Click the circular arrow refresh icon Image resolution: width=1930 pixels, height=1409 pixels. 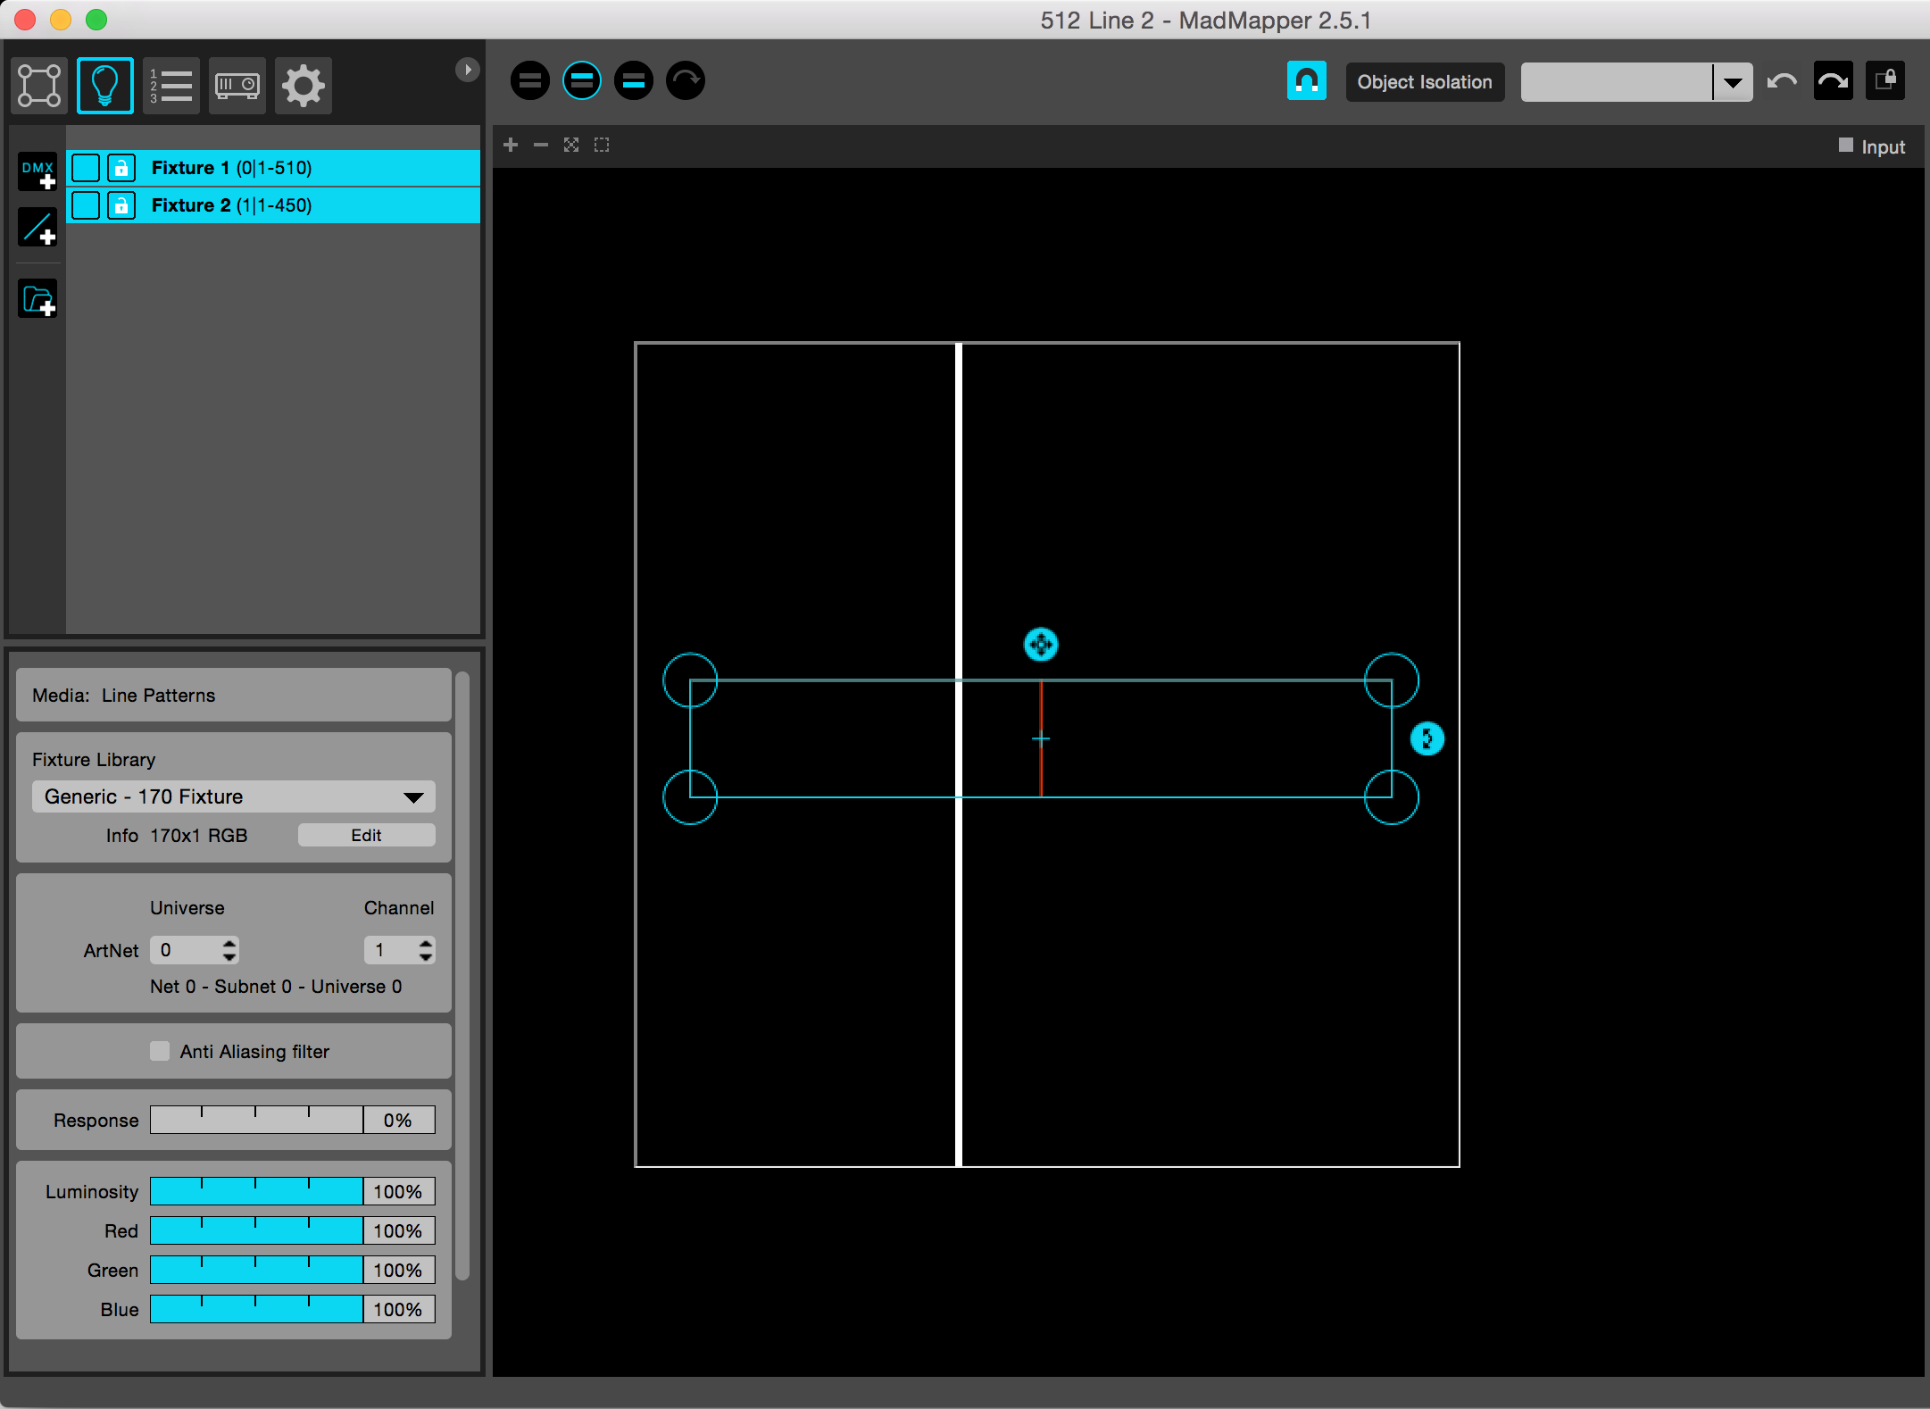(x=686, y=81)
